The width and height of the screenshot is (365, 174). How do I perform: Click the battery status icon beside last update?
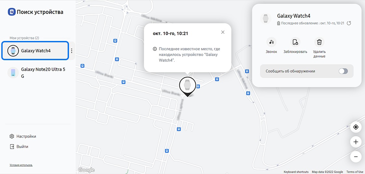pyautogui.click(x=279, y=23)
